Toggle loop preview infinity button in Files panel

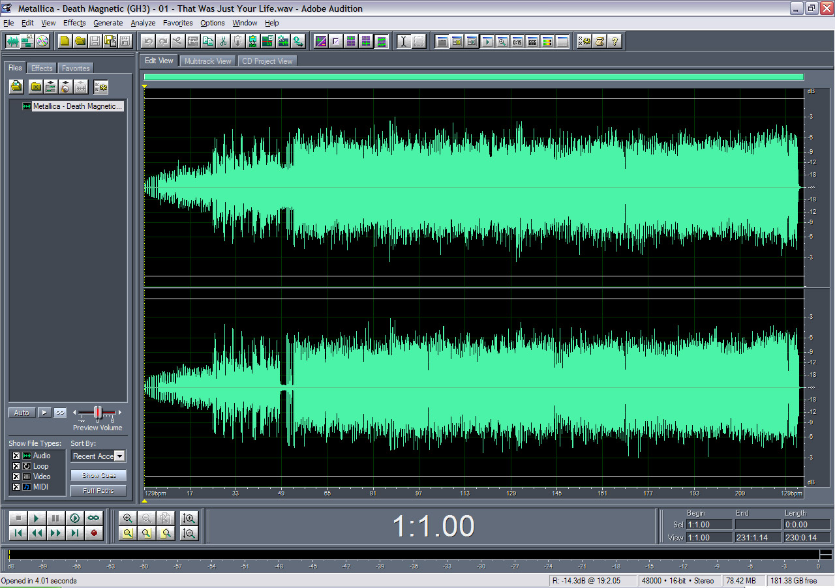point(60,413)
